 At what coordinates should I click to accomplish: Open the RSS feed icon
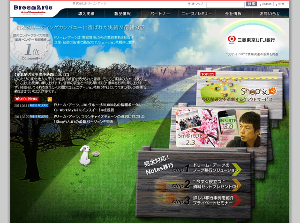[x=50, y=99]
